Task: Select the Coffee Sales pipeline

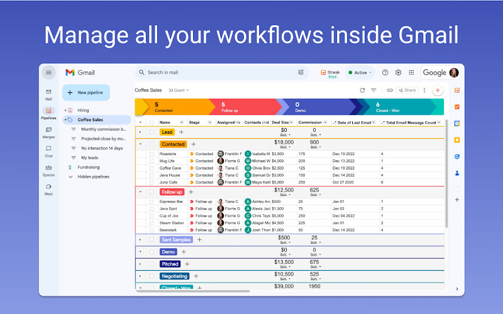Action: [x=97, y=120]
